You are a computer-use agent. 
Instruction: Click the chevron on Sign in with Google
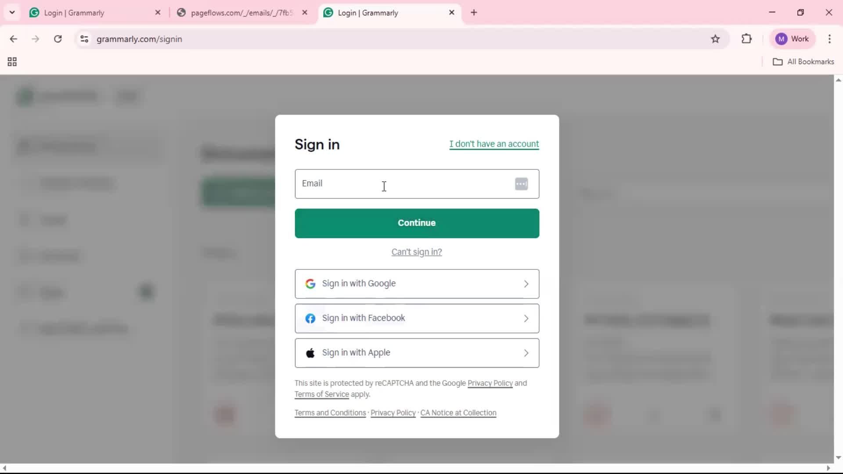tap(526, 284)
